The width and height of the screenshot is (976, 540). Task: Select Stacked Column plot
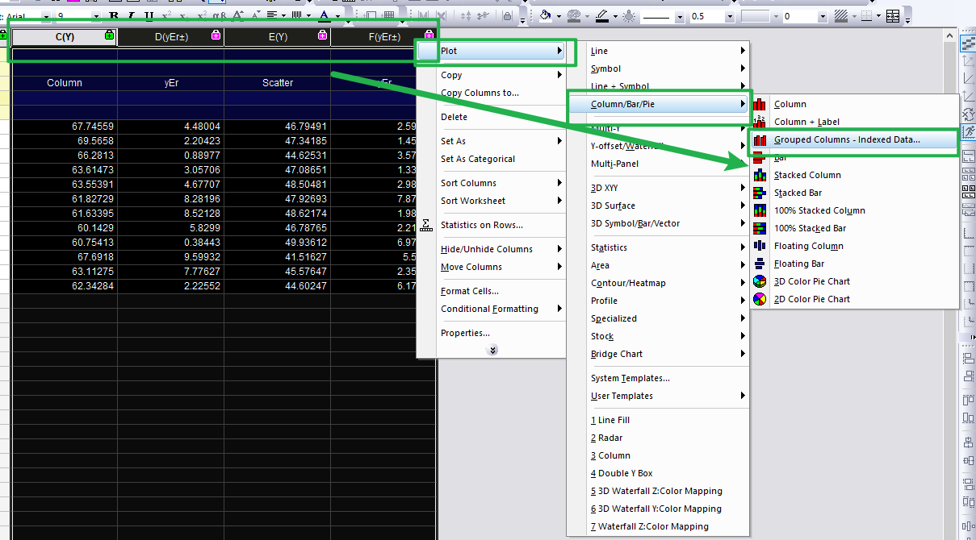coord(854,175)
